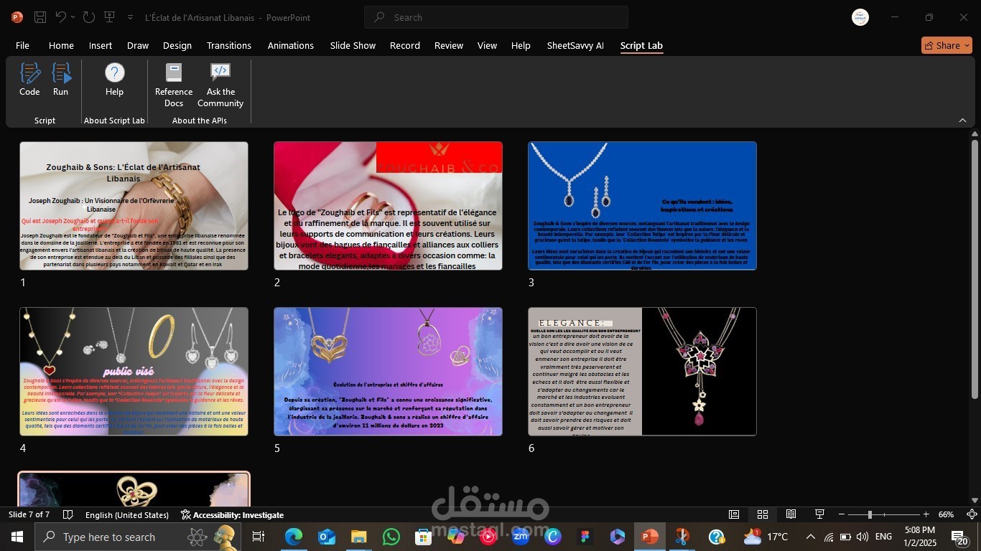Viewport: 981px width, 551px height.
Task: Click the scroll down arrow of slide sorter
Action: coord(975,500)
